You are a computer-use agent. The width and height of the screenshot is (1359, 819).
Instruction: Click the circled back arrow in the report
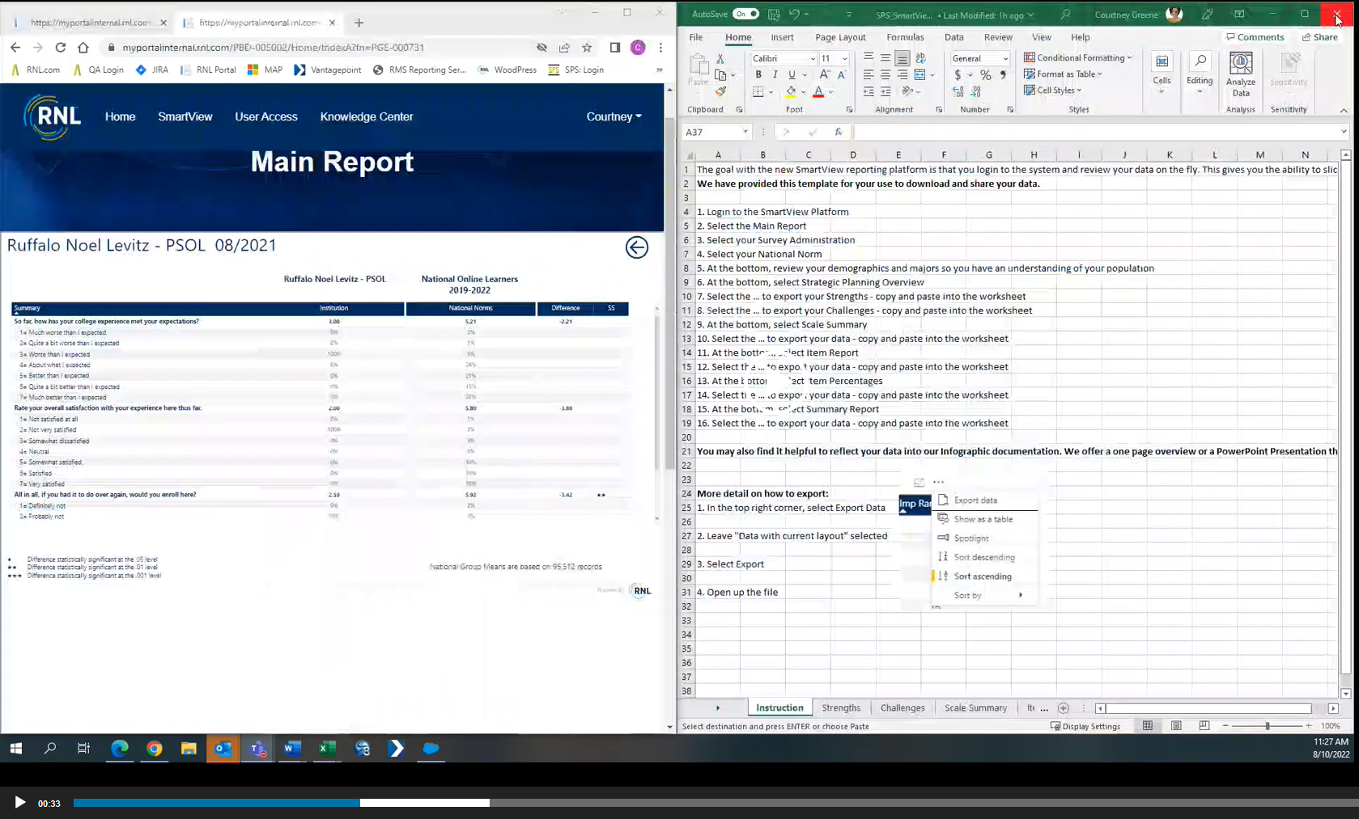[637, 247]
